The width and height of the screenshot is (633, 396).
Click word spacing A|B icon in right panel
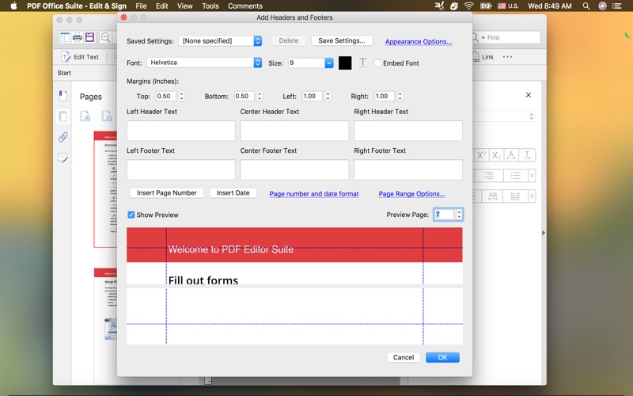coord(493,196)
